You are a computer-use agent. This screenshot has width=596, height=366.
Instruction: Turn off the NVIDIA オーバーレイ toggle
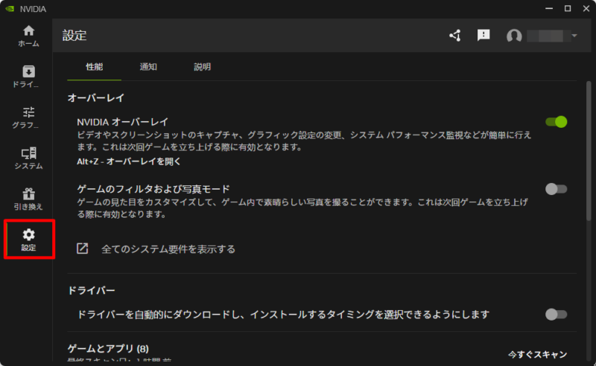(x=556, y=122)
